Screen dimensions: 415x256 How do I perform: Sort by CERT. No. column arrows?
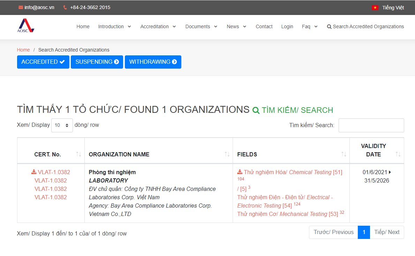[x=78, y=154]
